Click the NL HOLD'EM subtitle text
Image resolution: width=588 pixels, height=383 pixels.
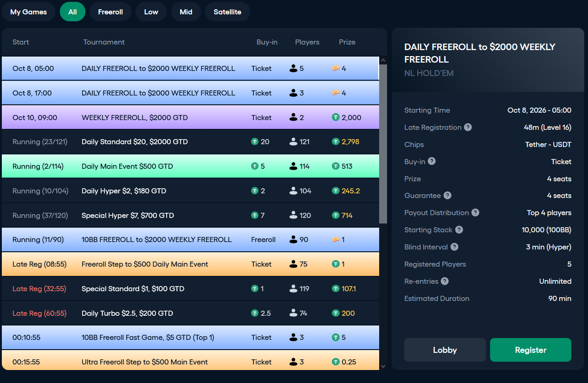[429, 73]
